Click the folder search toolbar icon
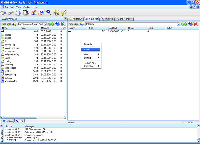Viewport: 200px width, 144px height. click(56, 13)
